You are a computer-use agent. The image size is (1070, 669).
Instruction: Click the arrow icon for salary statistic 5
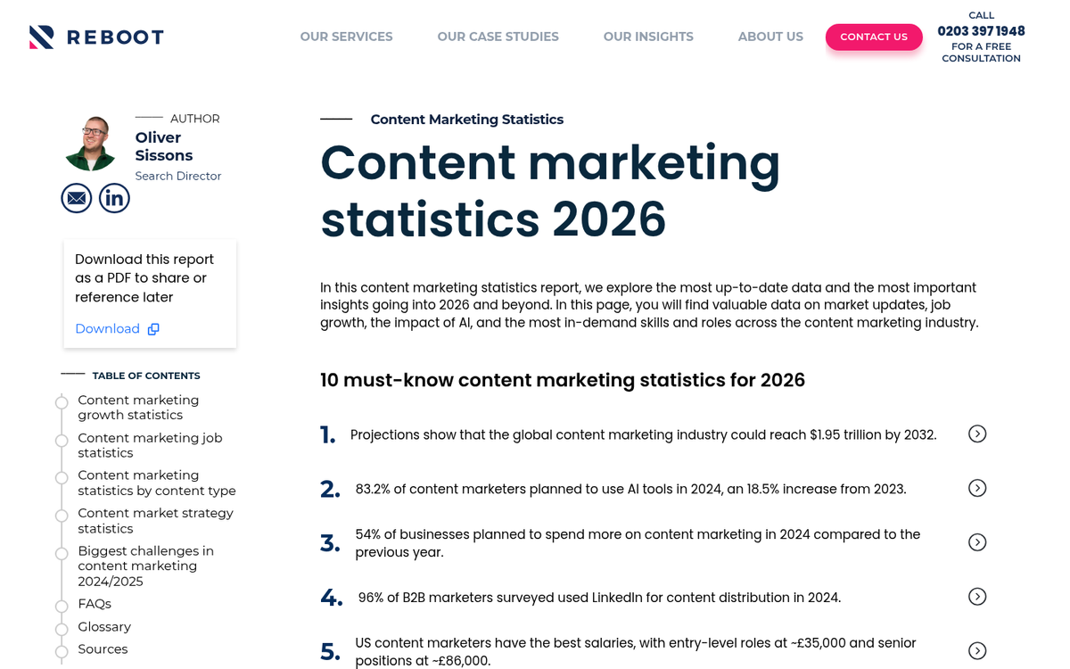click(x=977, y=651)
